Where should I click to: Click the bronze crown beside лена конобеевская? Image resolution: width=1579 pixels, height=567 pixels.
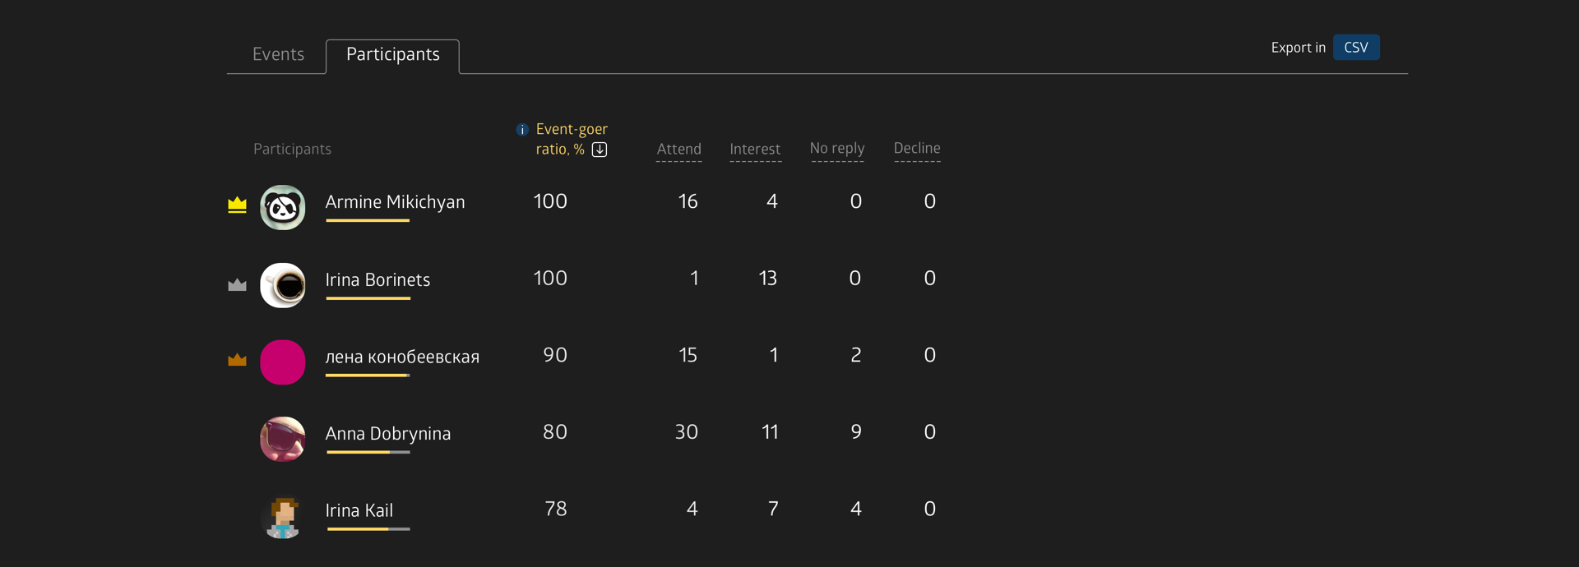point(237,359)
